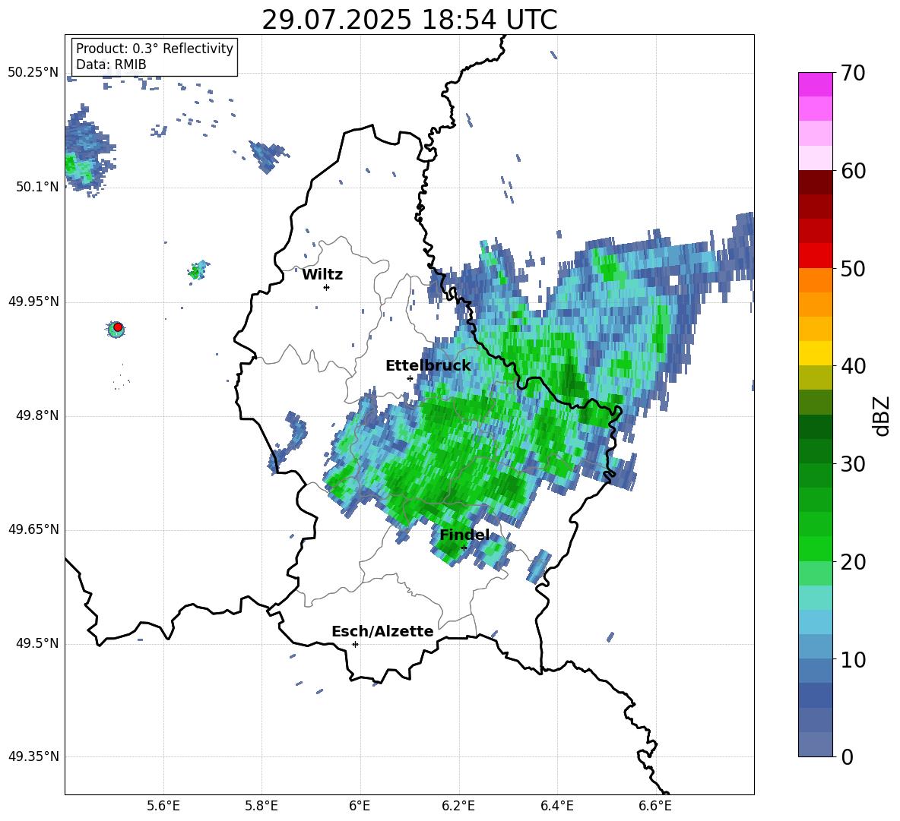Select the Ettelbruck city label
This screenshot has width=900, height=821.
(x=428, y=366)
